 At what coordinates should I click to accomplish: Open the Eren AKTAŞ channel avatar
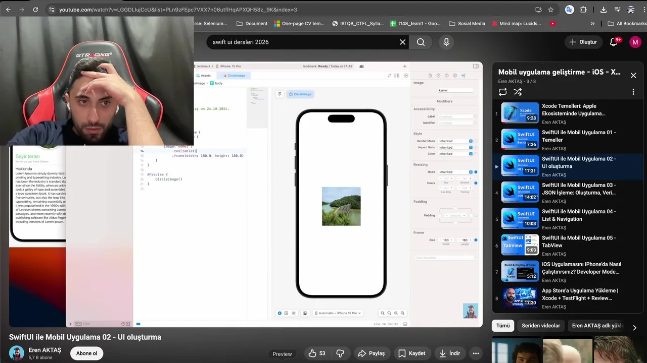17,353
